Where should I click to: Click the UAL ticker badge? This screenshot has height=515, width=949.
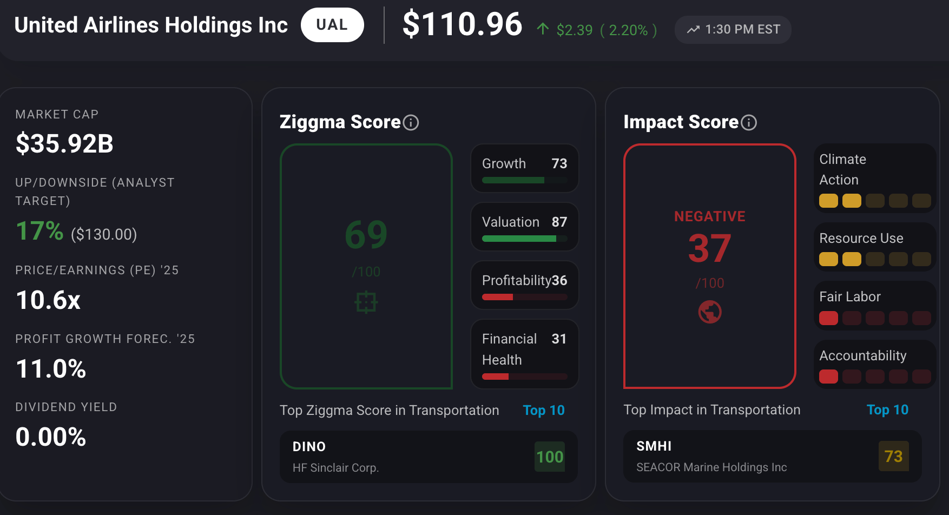coord(332,25)
